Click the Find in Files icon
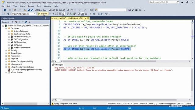The width and height of the screenshot is (195, 110). tap(96, 10)
